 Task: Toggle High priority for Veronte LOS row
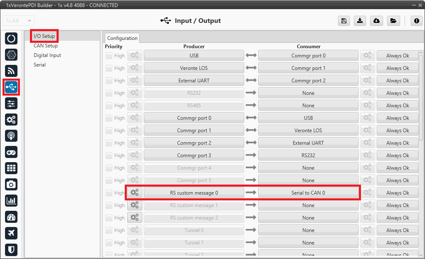click(x=109, y=68)
